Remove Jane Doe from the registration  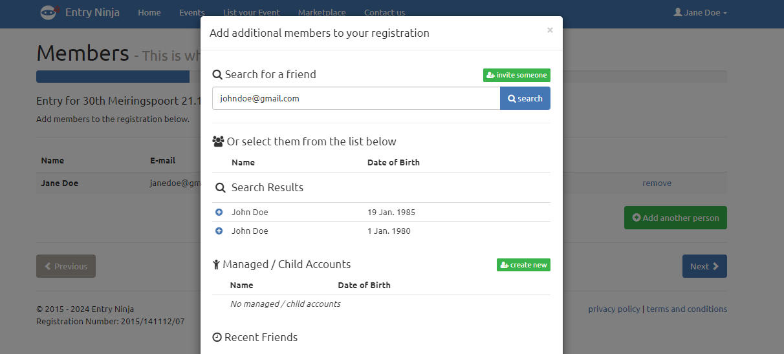(657, 183)
